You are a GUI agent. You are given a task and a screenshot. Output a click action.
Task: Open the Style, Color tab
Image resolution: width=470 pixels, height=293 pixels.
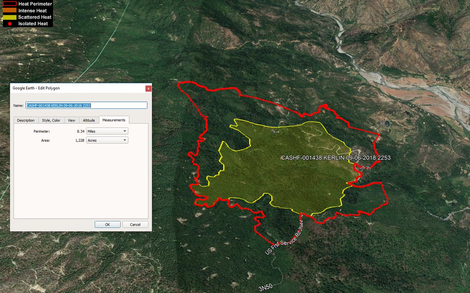pos(51,120)
